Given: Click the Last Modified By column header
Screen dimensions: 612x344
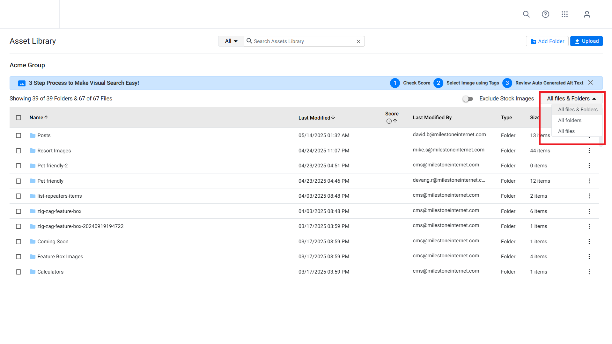Looking at the screenshot, I should tap(432, 118).
